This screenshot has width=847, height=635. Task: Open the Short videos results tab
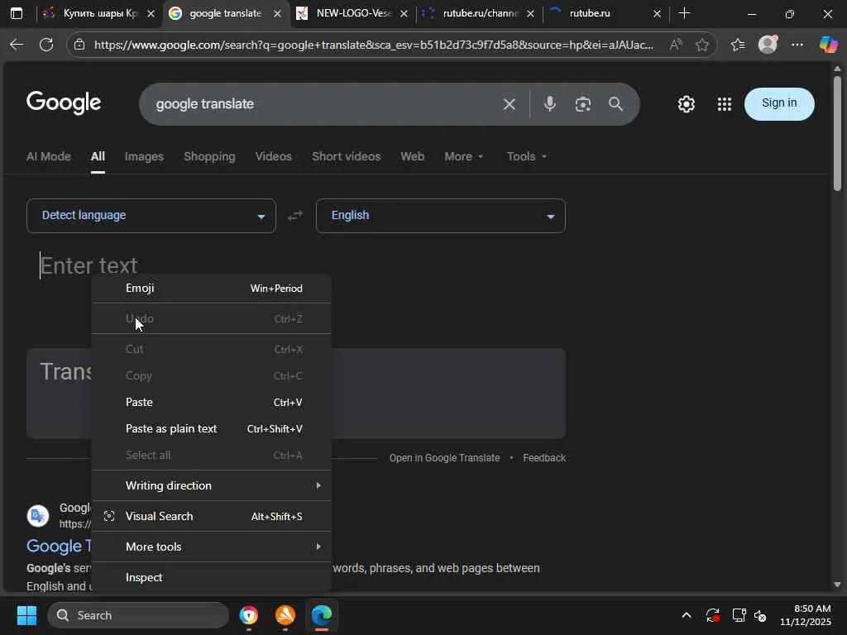(x=347, y=156)
